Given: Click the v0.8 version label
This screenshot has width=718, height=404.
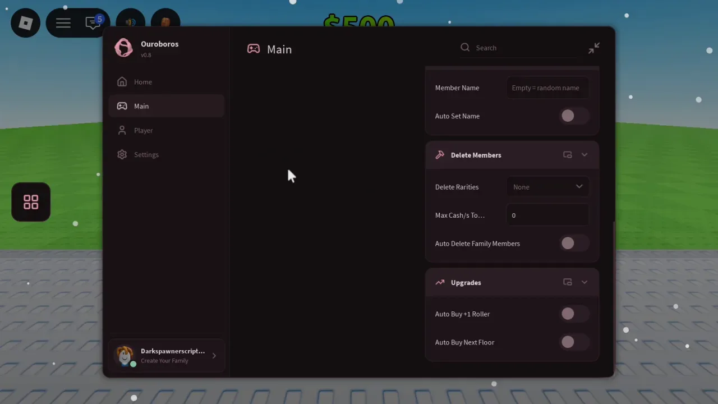Looking at the screenshot, I should [146, 55].
